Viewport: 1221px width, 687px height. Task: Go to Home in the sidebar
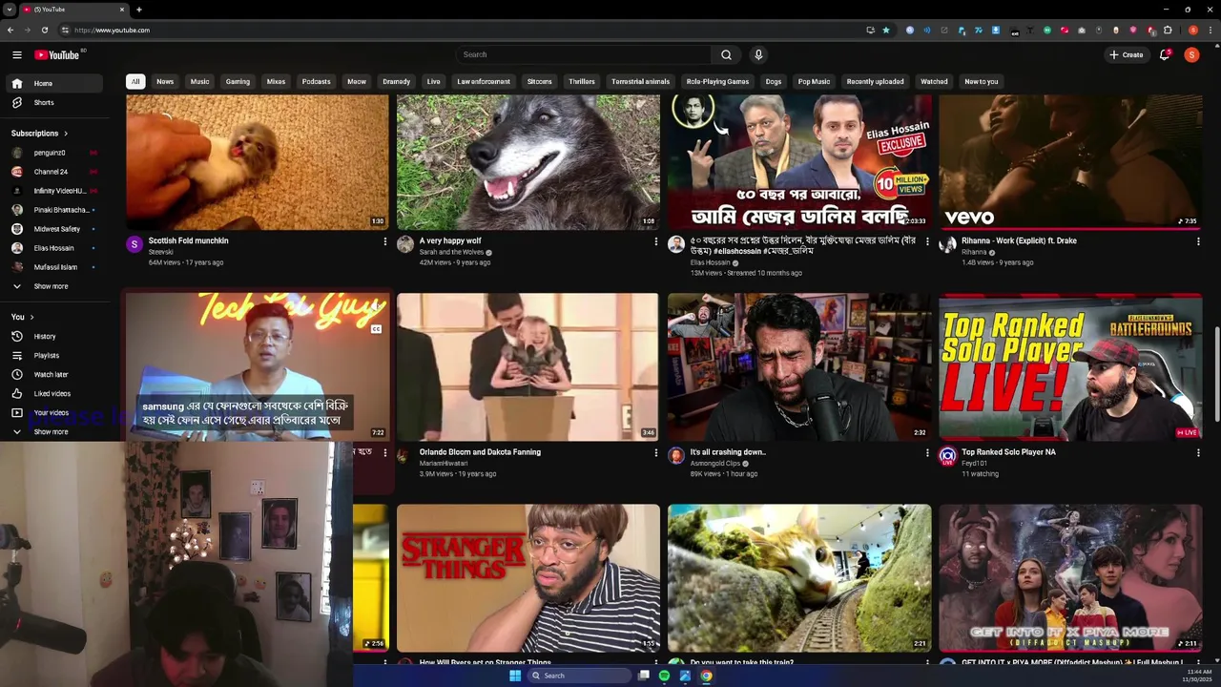click(x=53, y=83)
